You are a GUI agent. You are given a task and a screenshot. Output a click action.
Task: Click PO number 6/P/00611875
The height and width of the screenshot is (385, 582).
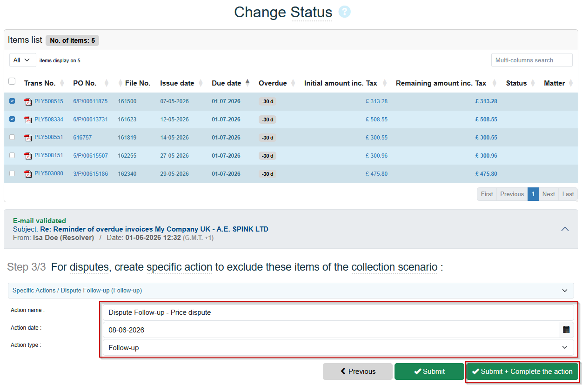(90, 101)
